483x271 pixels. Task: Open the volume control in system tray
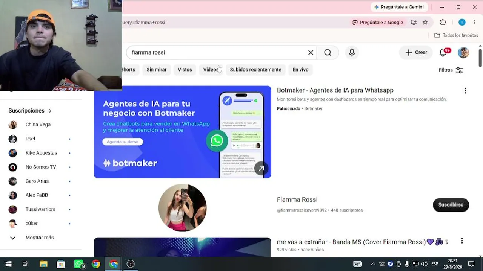424,264
